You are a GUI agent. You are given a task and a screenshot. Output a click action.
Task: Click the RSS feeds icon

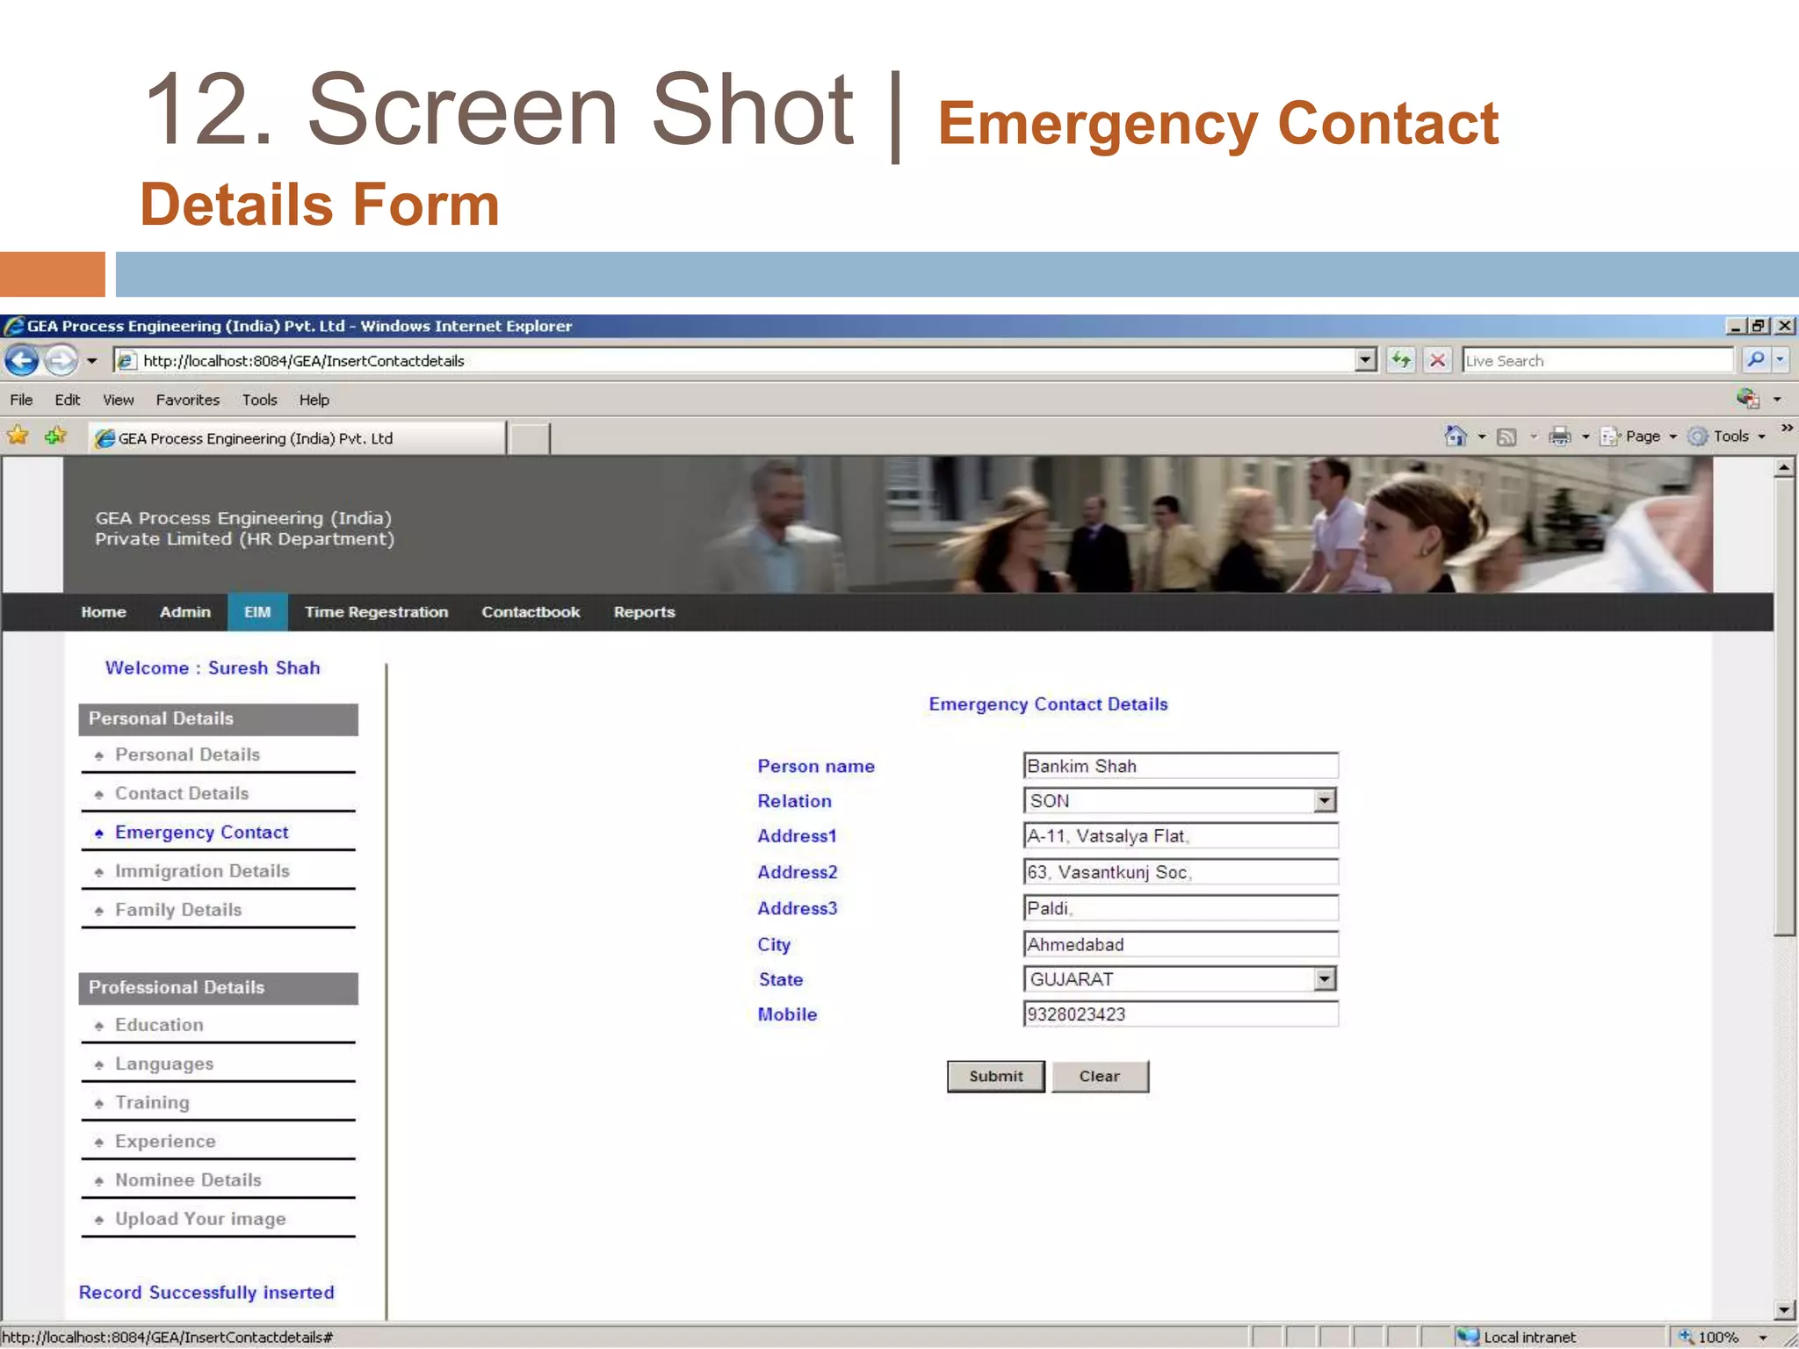pos(1507,436)
